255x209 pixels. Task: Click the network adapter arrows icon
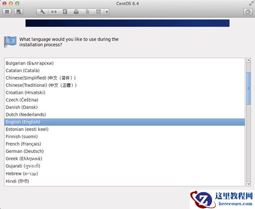click(54, 12)
